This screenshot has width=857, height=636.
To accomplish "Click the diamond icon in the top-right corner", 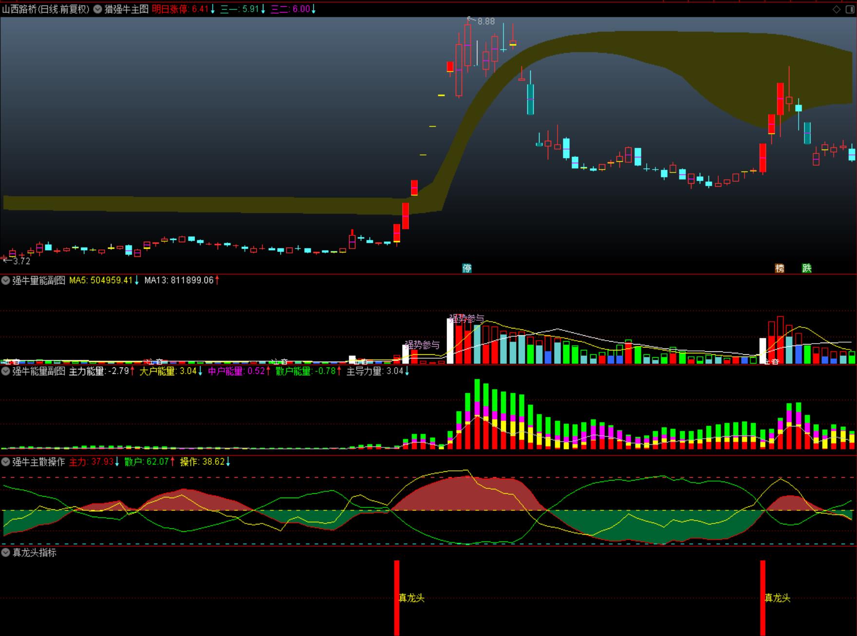I will point(837,9).
